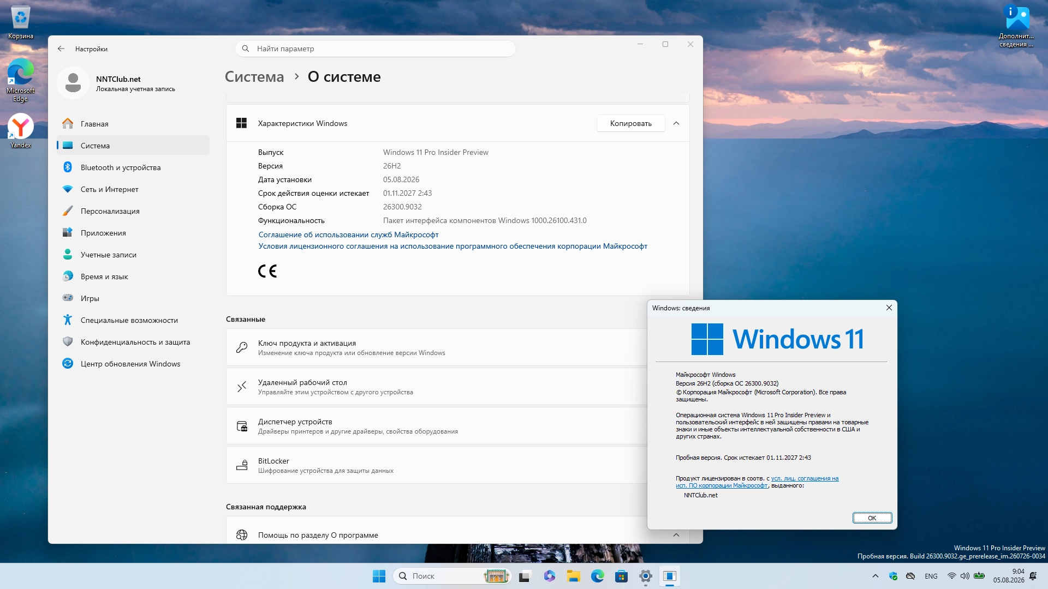Image resolution: width=1048 pixels, height=589 pixels.
Task: Open Windows Security tray icon
Action: click(x=893, y=576)
